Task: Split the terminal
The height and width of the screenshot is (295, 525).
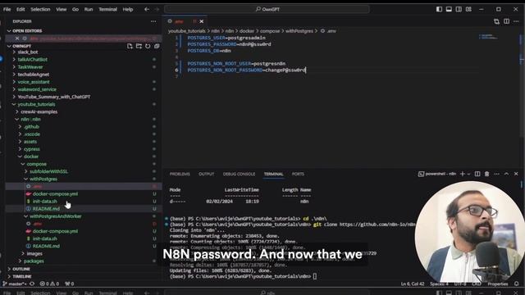Action: (477, 174)
